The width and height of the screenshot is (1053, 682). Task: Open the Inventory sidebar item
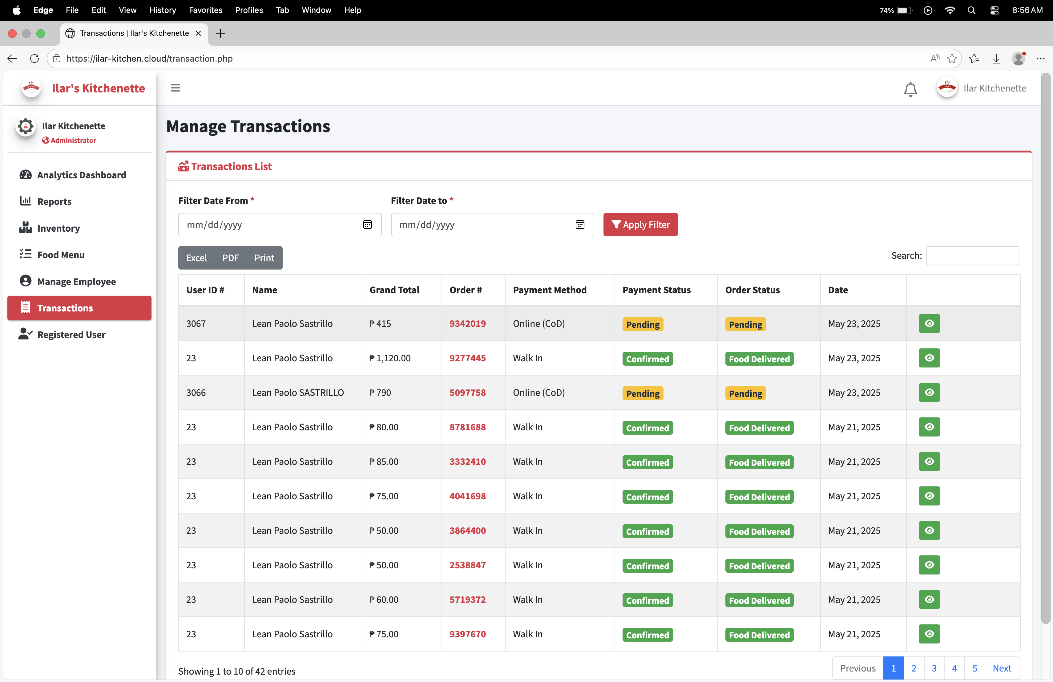pos(58,228)
